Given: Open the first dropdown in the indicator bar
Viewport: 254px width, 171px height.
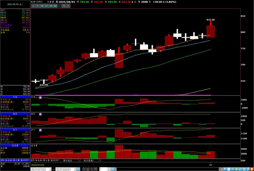Looking at the screenshot, I should point(79,160).
